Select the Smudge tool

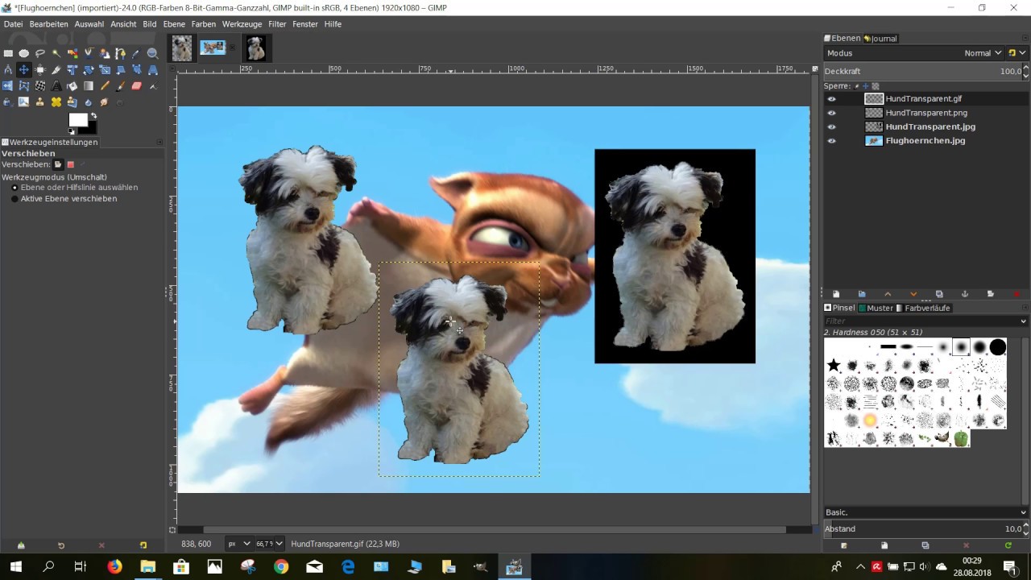click(x=105, y=102)
